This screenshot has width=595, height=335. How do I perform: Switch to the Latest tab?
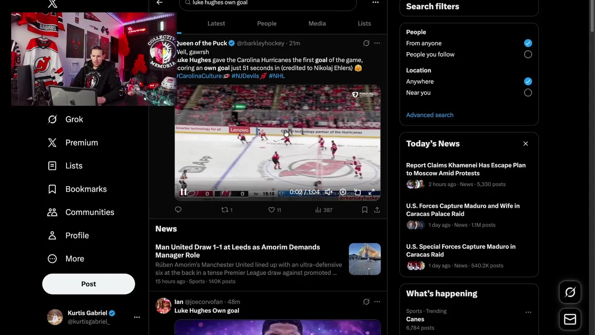[x=216, y=23]
